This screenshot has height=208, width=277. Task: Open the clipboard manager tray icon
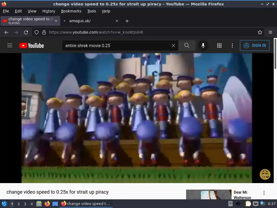(x=248, y=204)
